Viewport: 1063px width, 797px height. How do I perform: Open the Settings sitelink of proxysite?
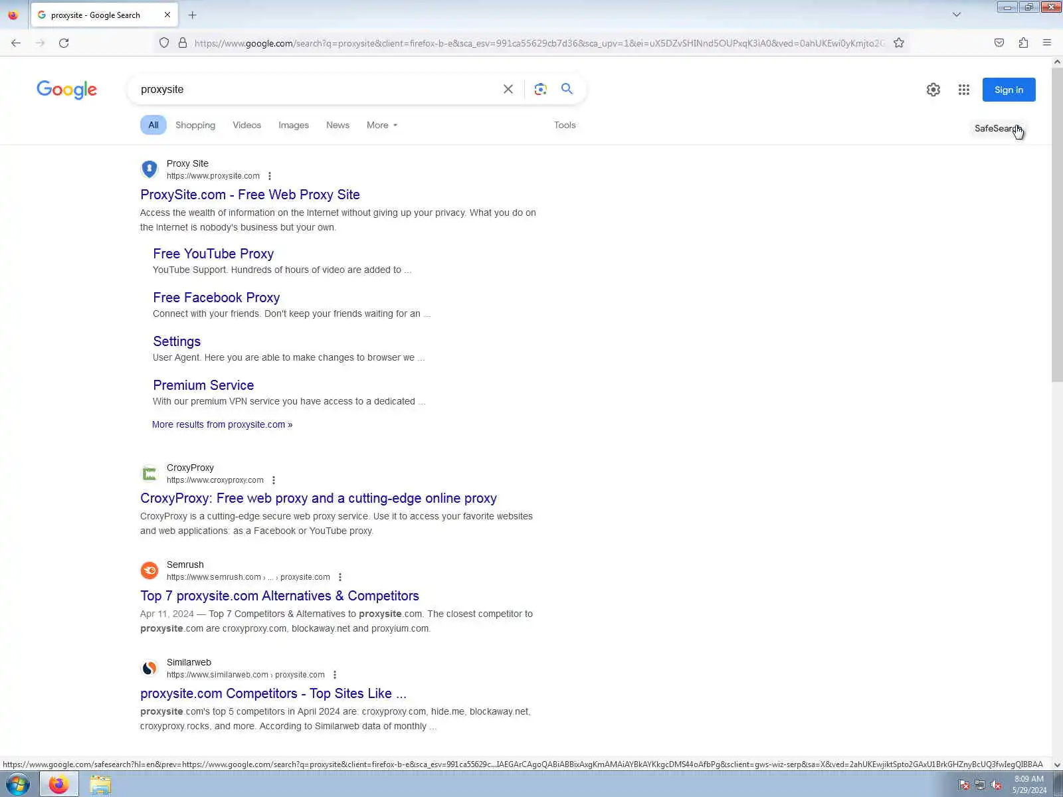point(177,341)
